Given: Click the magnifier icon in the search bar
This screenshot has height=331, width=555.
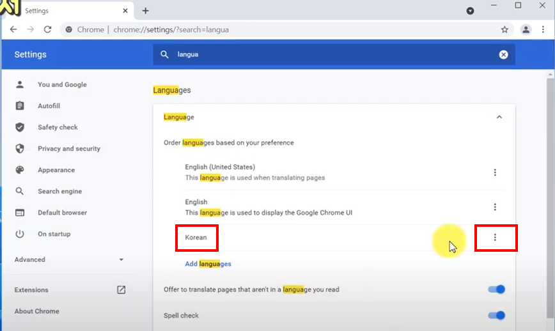Looking at the screenshot, I should pos(164,54).
